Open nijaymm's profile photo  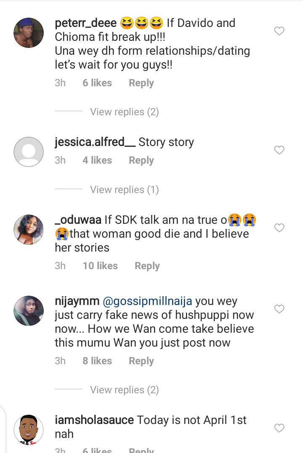point(29,310)
